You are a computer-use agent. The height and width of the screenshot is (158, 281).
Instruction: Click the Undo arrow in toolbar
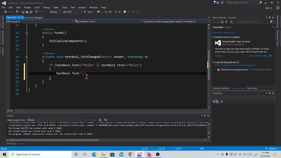point(36,12)
